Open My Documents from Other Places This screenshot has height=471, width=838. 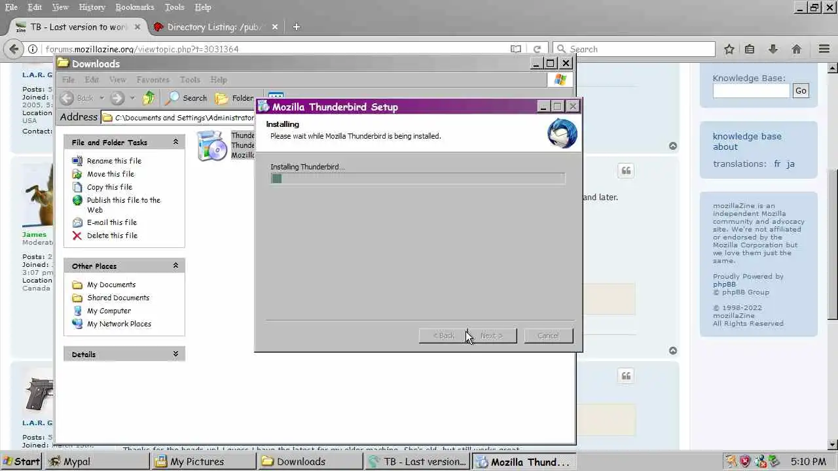[x=111, y=285]
